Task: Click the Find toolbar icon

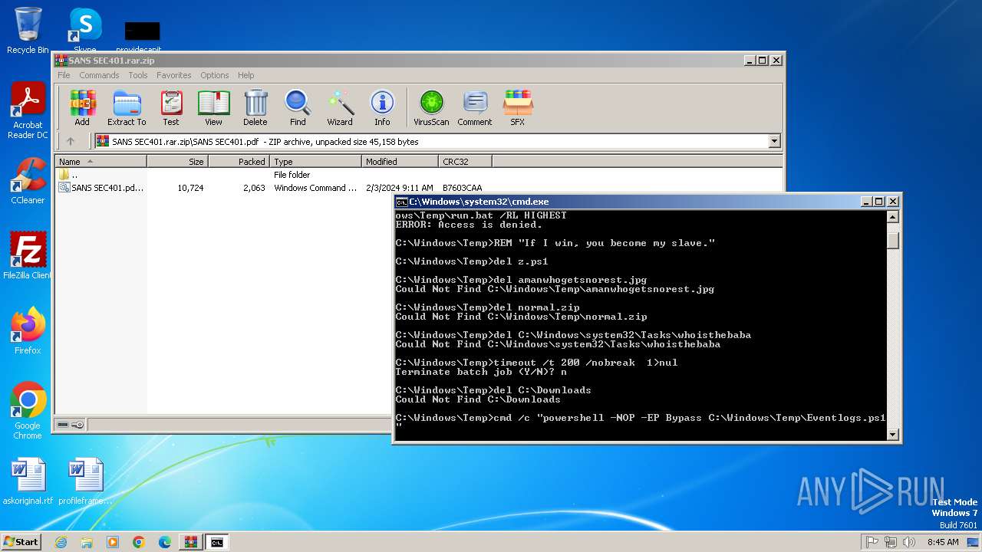Action: click(x=298, y=108)
